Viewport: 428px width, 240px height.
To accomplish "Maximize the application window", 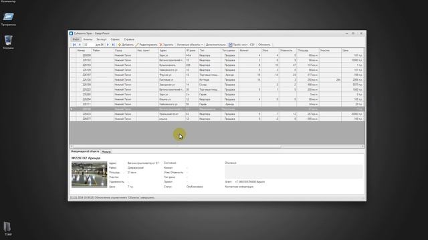I will 353,33.
